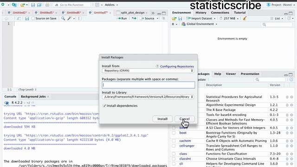Click the Open File folder icon

pos(22,5)
